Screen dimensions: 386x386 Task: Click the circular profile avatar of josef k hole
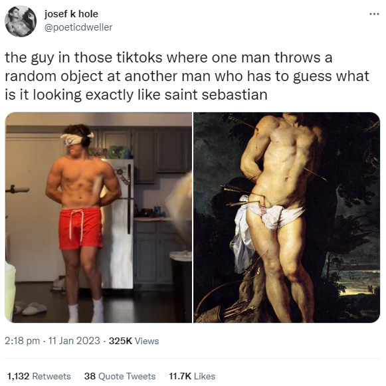pos(21,21)
